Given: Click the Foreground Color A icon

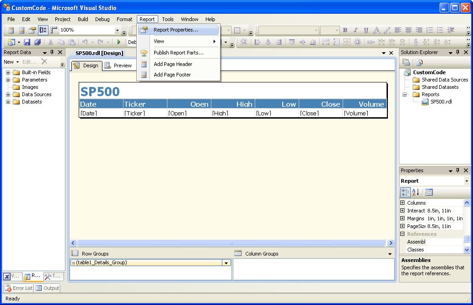Looking at the screenshot, I should pyautogui.click(x=376, y=30).
